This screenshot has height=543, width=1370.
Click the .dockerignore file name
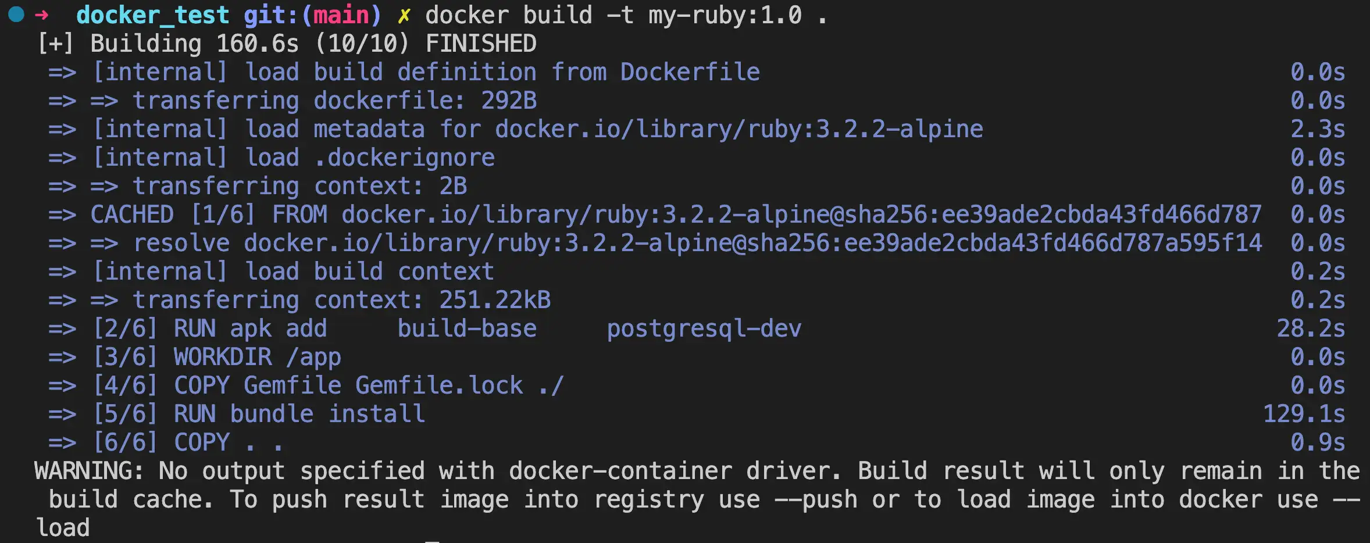coord(405,158)
